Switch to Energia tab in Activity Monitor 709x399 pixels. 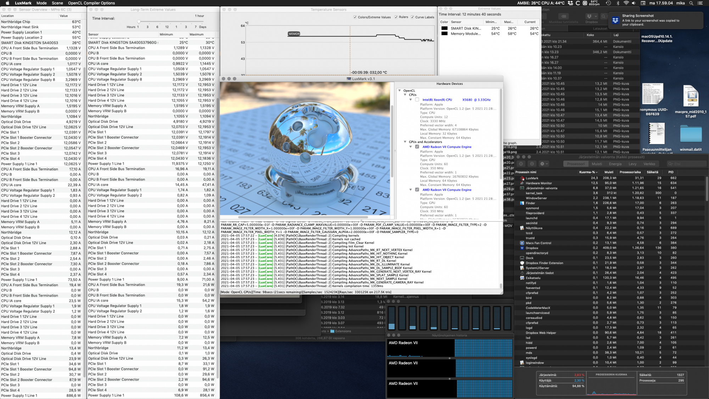click(x=615, y=164)
